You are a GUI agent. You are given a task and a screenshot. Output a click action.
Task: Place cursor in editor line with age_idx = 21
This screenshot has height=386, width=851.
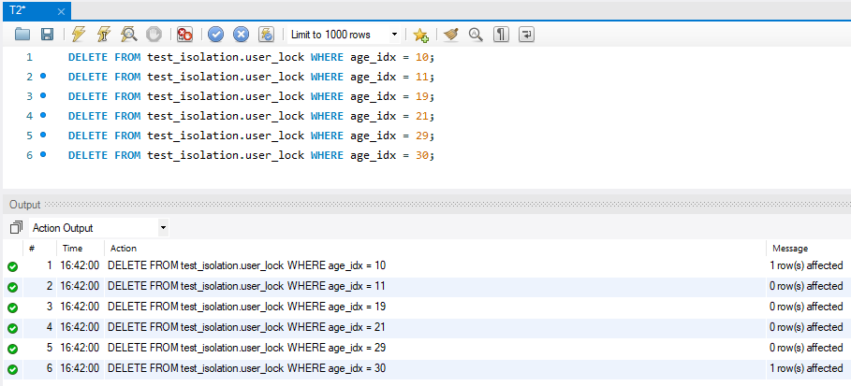[x=252, y=116]
